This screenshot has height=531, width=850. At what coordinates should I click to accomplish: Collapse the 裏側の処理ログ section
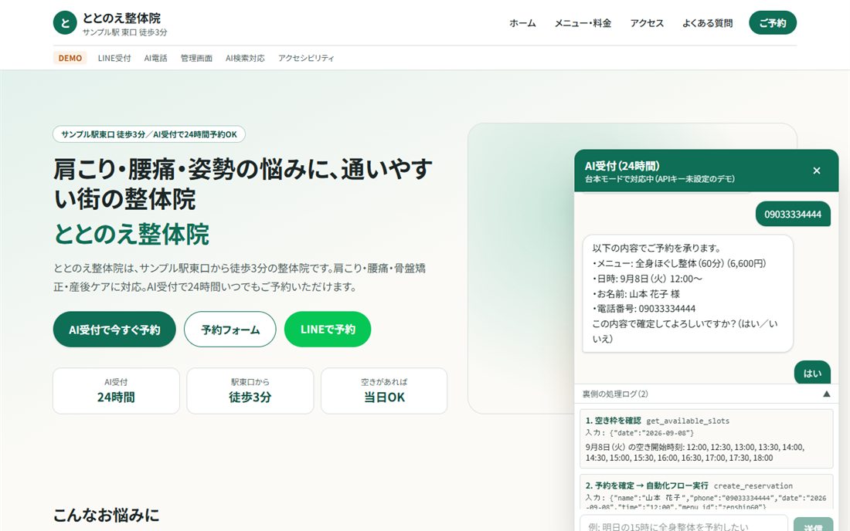pyautogui.click(x=826, y=394)
